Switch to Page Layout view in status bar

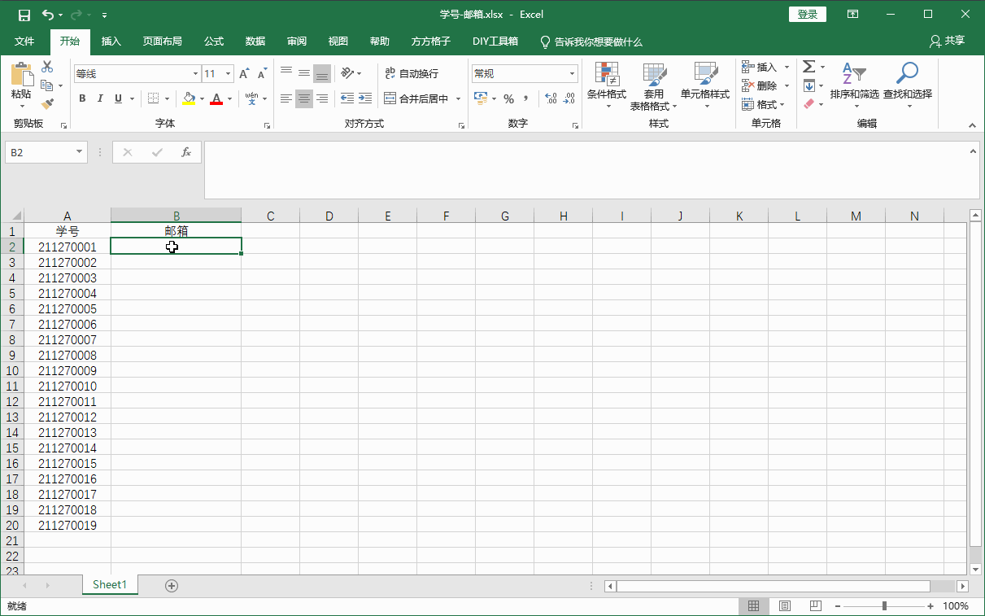click(784, 606)
